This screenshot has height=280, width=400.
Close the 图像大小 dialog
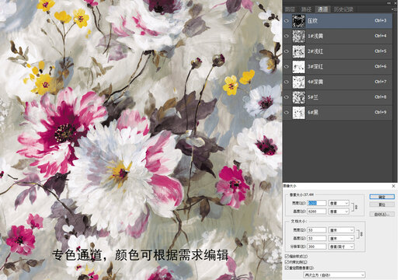pos(394,186)
